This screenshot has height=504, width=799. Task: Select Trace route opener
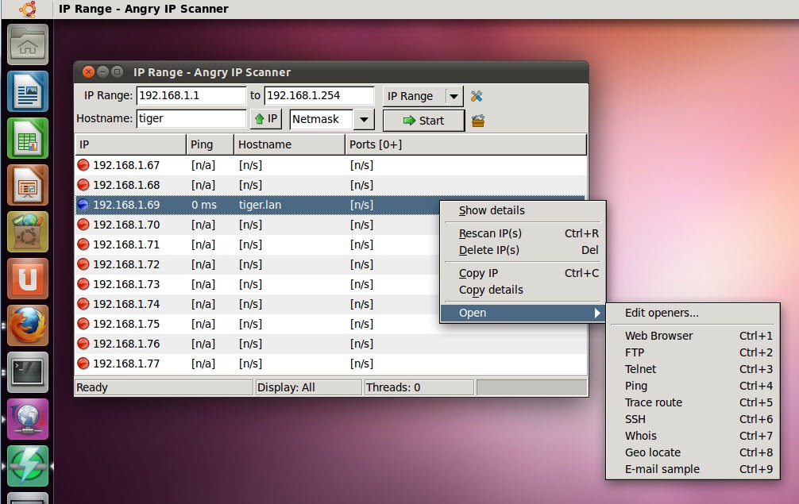(x=693, y=402)
